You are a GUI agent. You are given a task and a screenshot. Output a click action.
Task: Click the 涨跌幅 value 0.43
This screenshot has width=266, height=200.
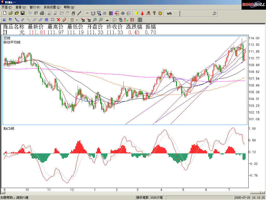coord(134,32)
